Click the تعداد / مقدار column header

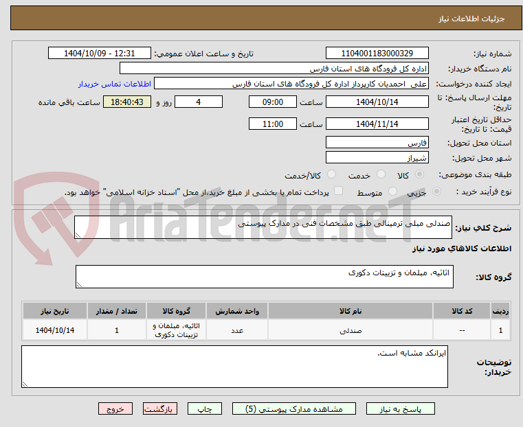(x=117, y=311)
